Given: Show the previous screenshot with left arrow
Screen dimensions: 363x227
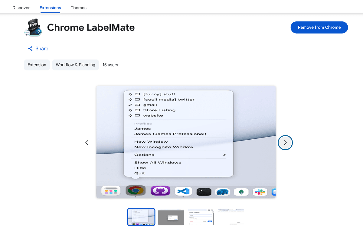Looking at the screenshot, I should point(87,143).
